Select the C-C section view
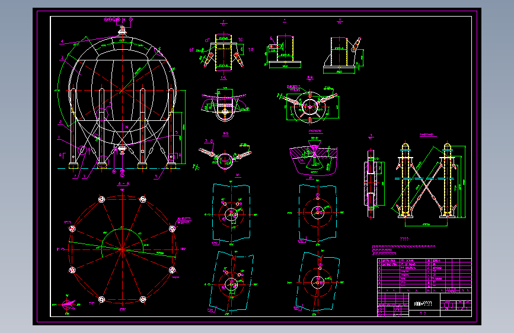Image resolution: width=514 pixels, height=333 pixels. 225,105
